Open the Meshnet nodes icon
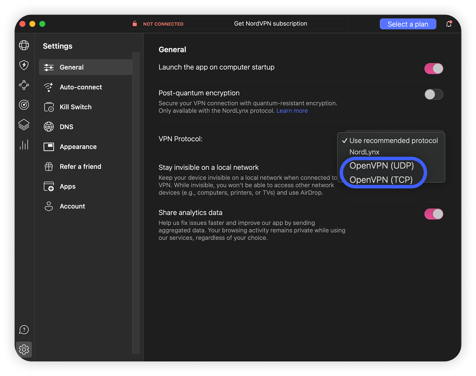476x376 pixels. click(x=24, y=85)
